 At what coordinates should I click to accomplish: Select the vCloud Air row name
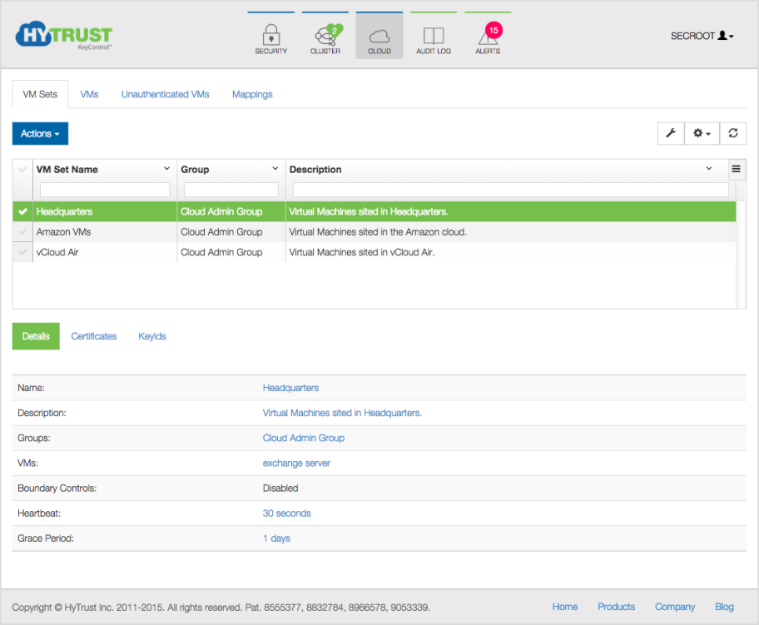click(x=57, y=252)
